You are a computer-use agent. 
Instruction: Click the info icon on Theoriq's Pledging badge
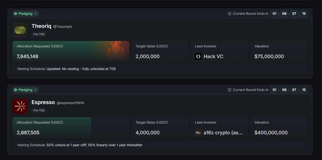click(35, 14)
